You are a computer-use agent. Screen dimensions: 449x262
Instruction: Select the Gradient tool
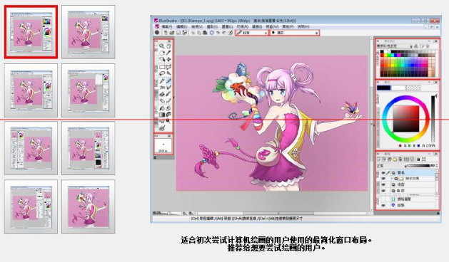pos(162,115)
